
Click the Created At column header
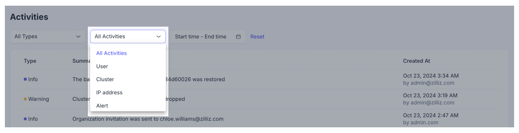click(x=417, y=61)
